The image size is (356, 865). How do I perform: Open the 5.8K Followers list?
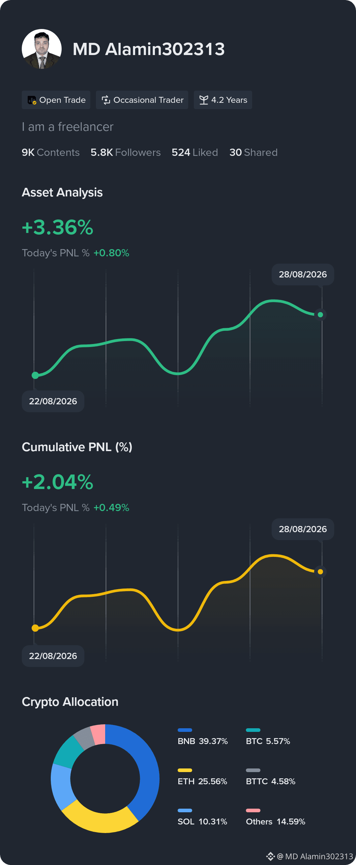click(126, 153)
